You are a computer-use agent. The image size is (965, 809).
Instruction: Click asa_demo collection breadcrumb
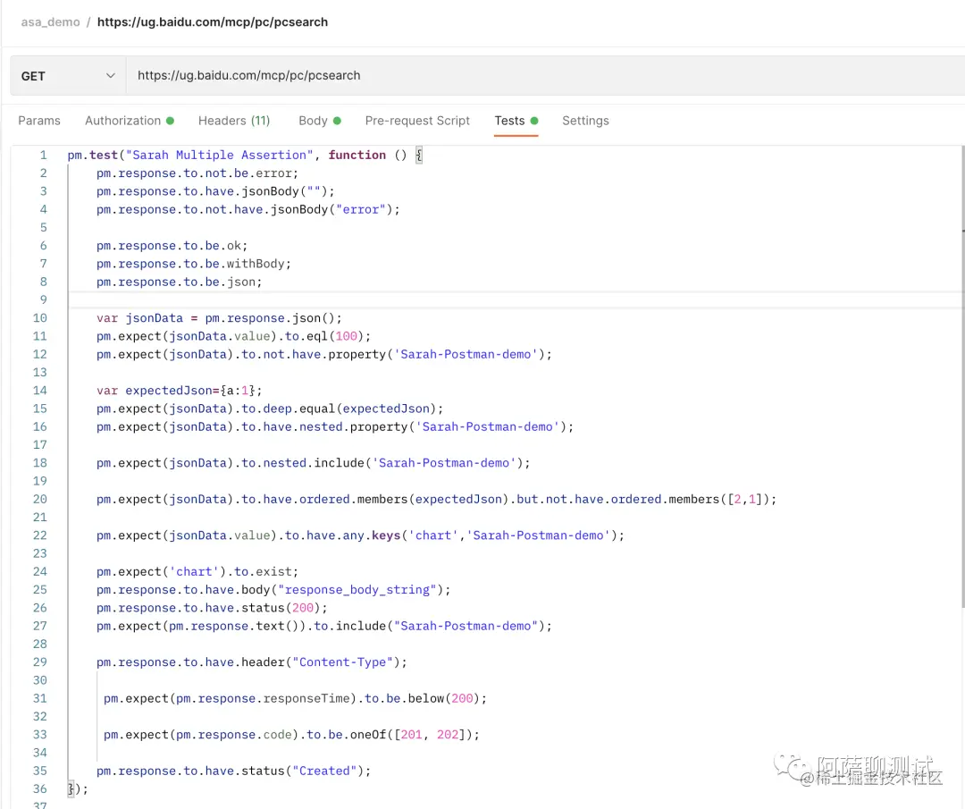(50, 22)
